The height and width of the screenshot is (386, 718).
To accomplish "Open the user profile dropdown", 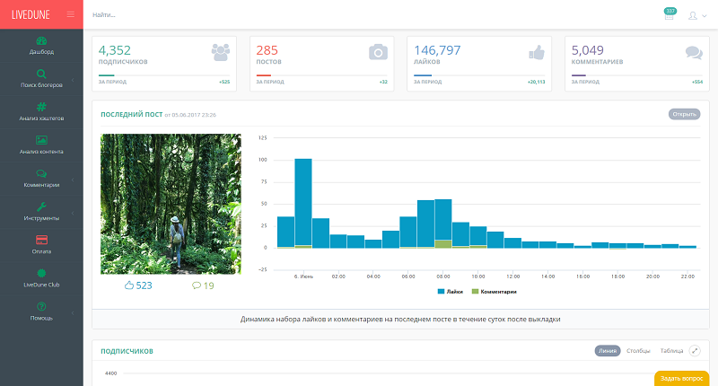I will 696,15.
